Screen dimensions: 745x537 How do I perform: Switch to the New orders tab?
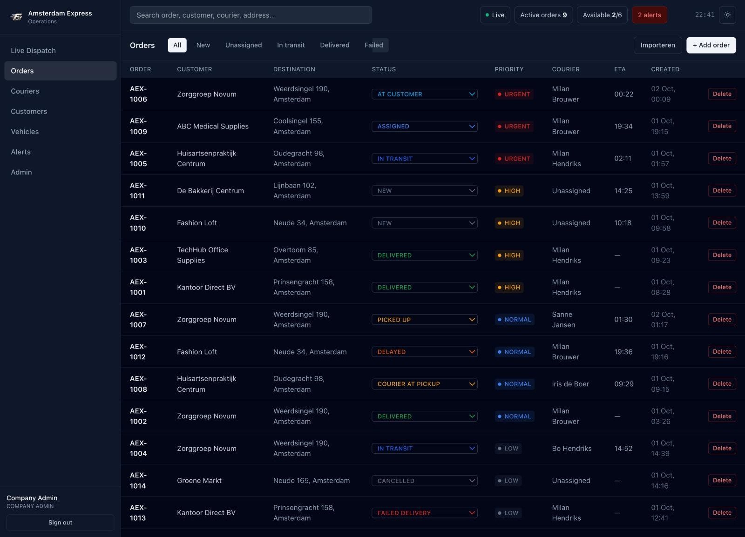tap(203, 45)
